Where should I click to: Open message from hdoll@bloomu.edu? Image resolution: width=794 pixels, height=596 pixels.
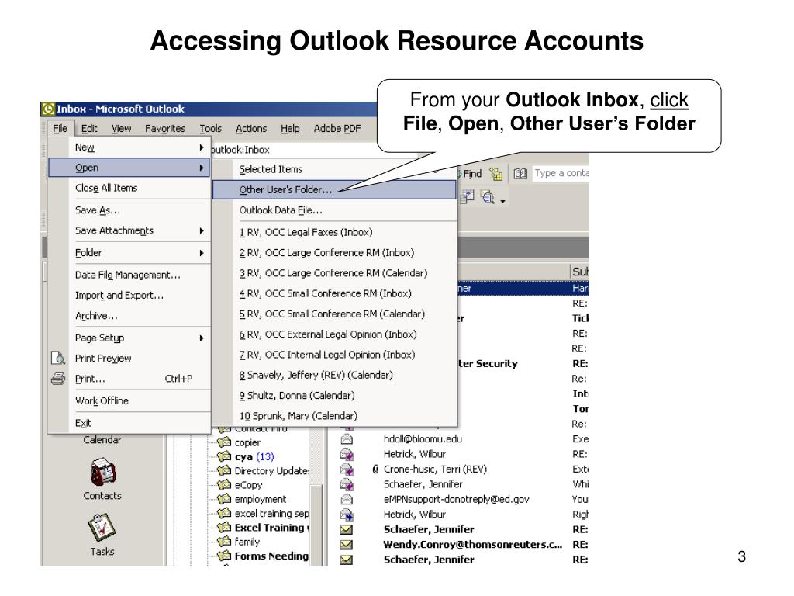(423, 439)
